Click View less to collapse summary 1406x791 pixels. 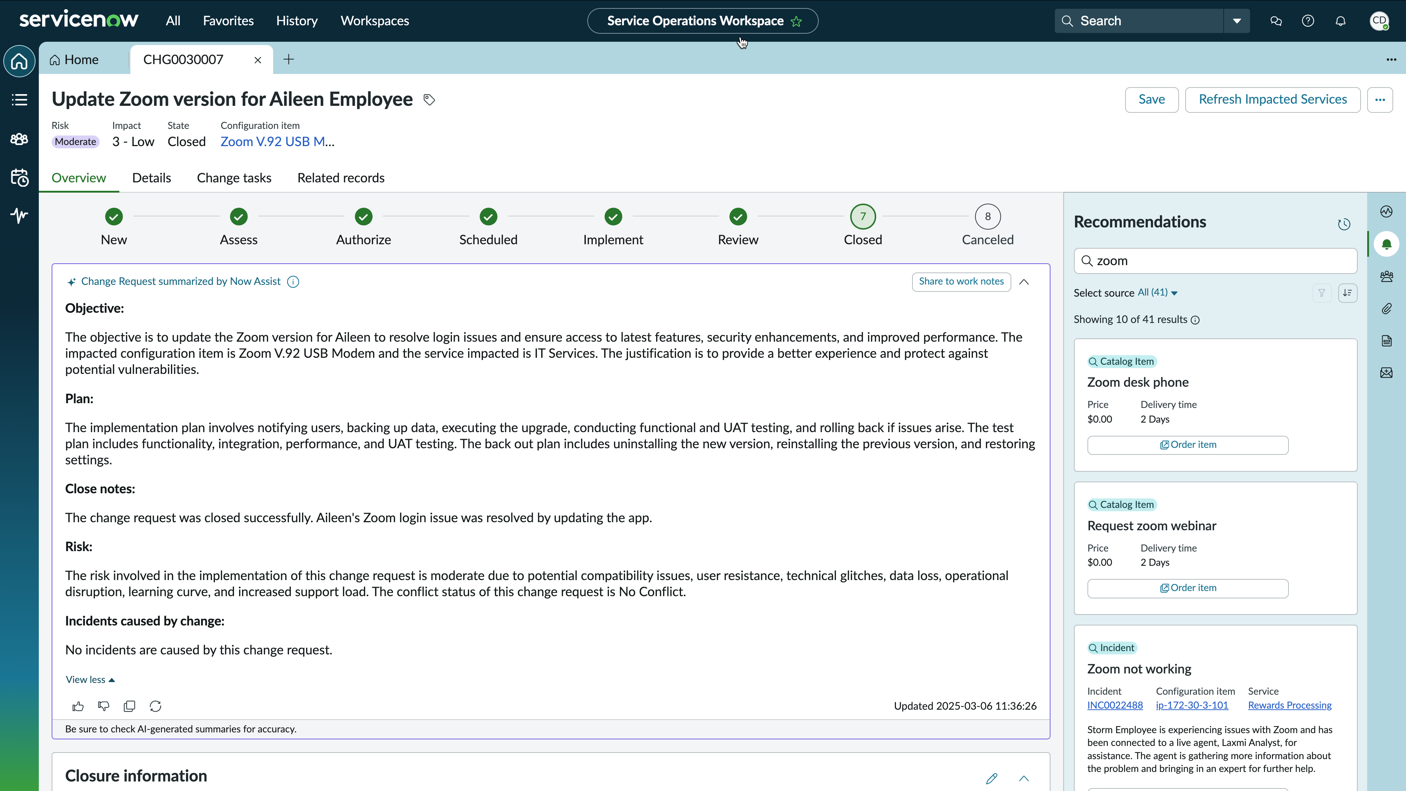(x=90, y=680)
